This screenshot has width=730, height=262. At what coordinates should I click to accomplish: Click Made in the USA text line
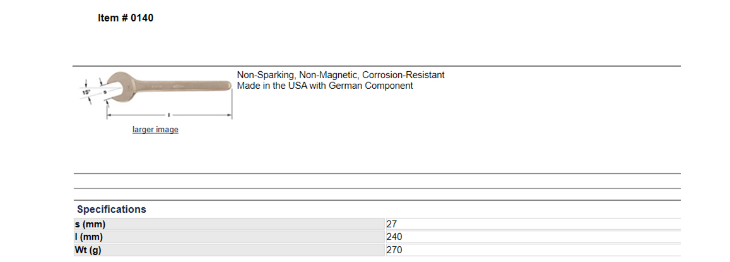(x=325, y=86)
